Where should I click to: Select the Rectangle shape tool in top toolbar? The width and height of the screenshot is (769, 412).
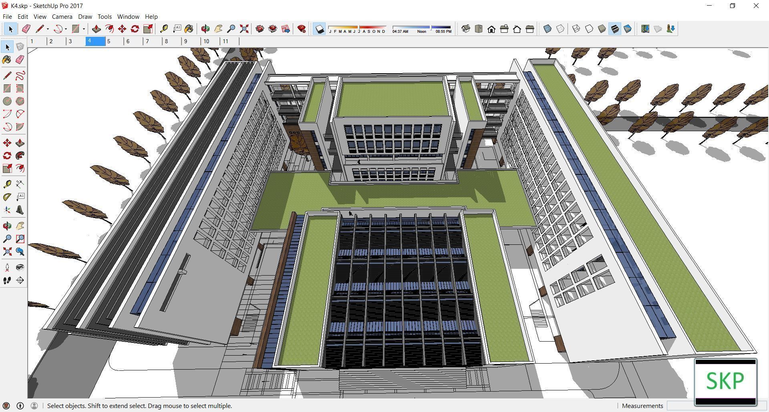[x=75, y=29]
